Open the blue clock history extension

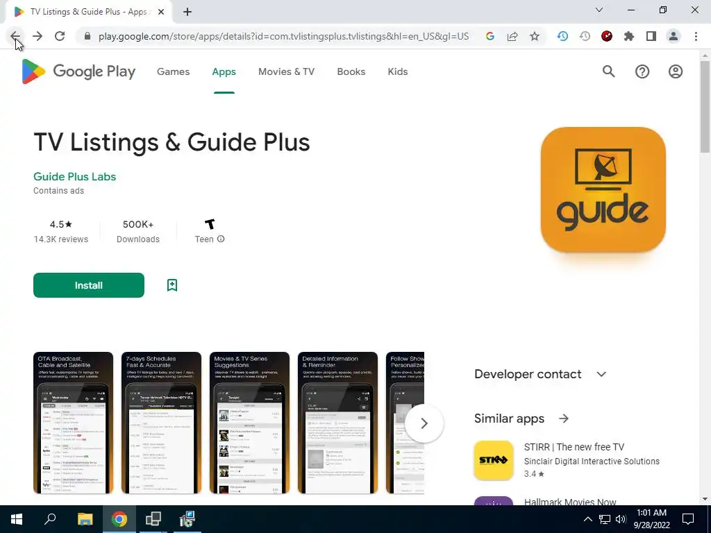tap(562, 36)
